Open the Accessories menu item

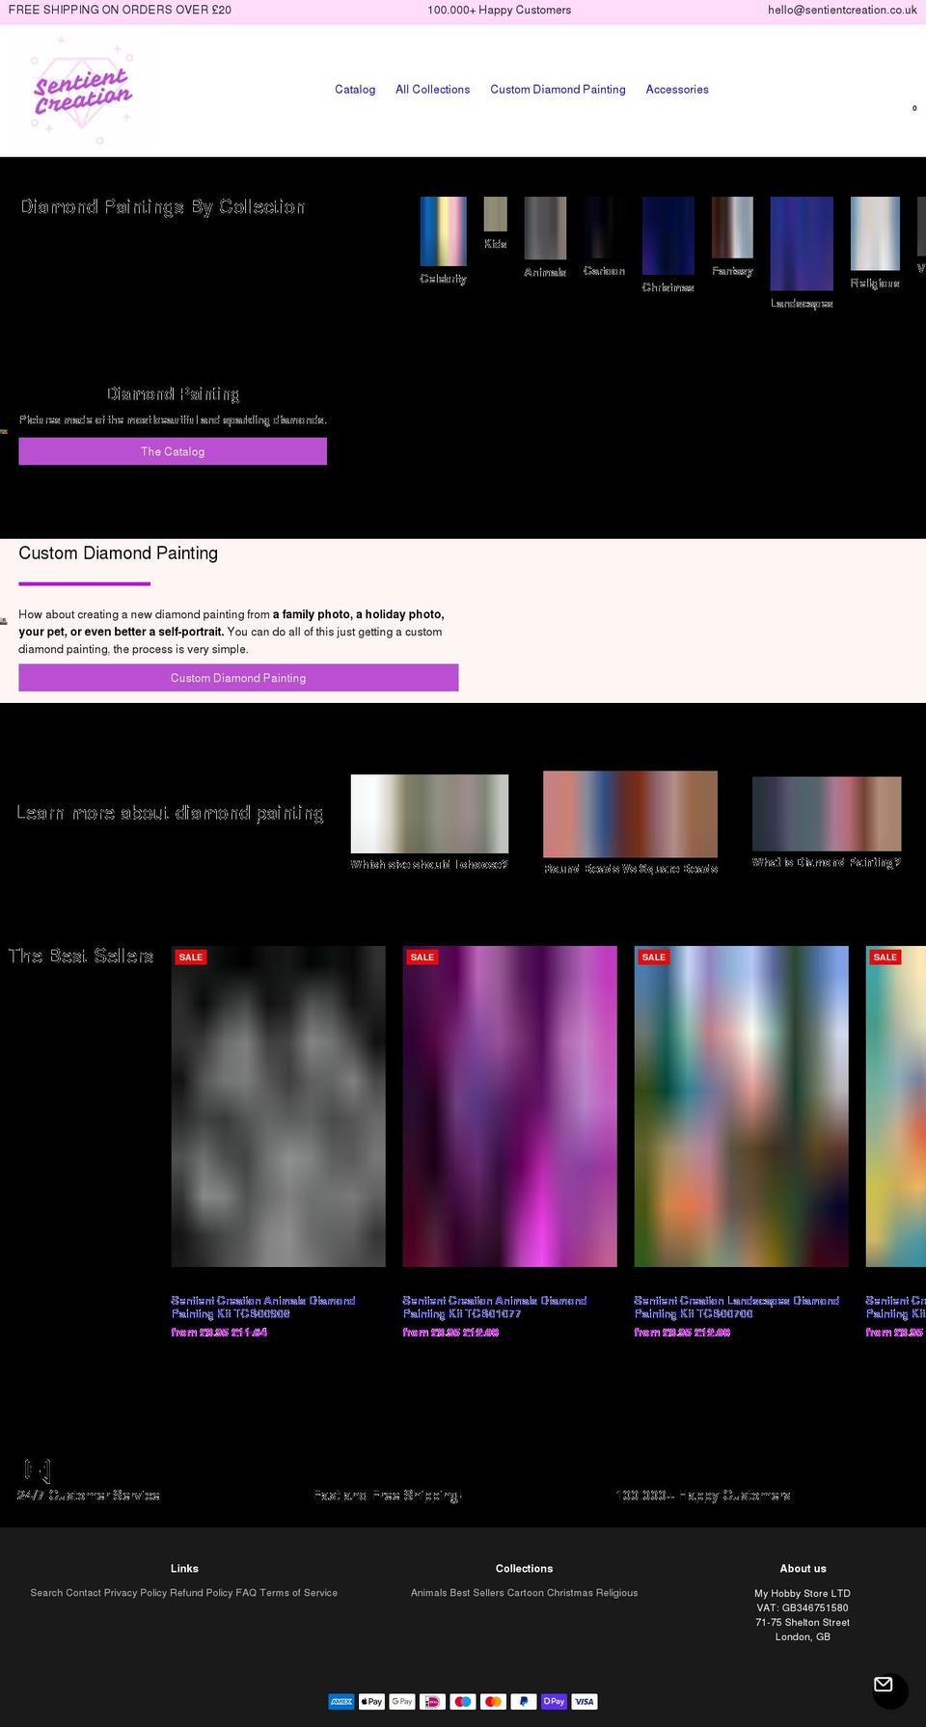(677, 90)
